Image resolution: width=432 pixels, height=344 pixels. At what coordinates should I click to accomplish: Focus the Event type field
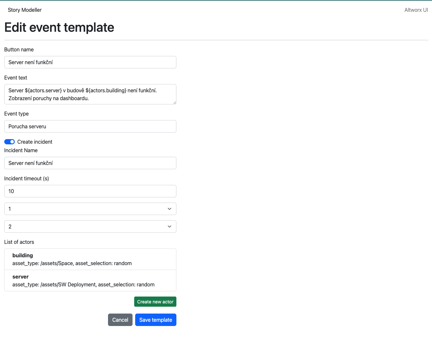90,126
